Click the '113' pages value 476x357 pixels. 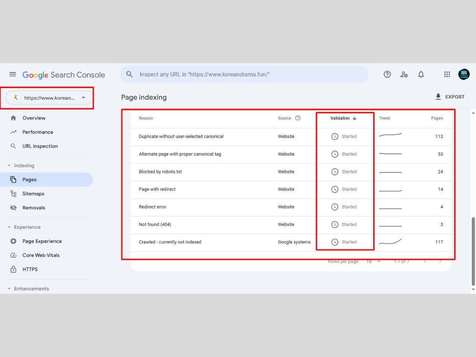[x=439, y=136]
